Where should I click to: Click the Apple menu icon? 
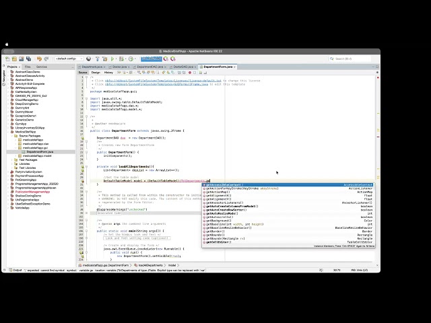click(7, 44)
